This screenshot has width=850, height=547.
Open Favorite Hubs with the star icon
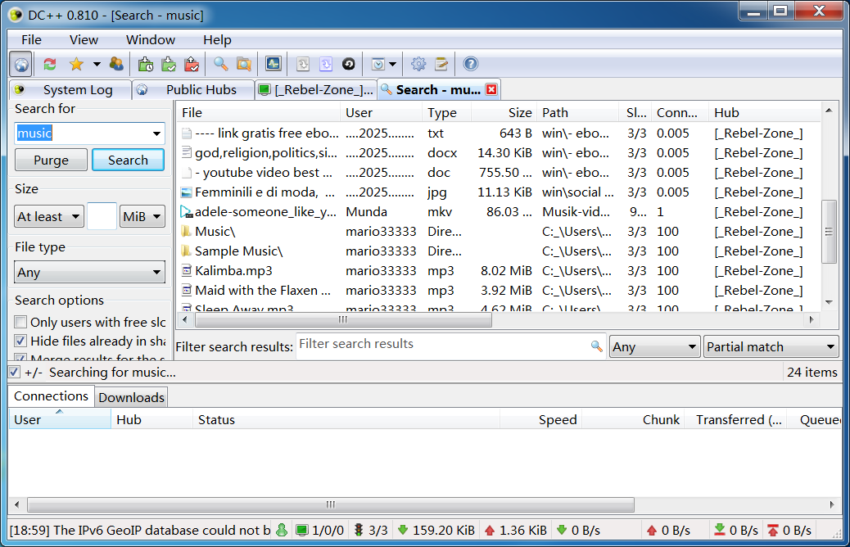(76, 64)
